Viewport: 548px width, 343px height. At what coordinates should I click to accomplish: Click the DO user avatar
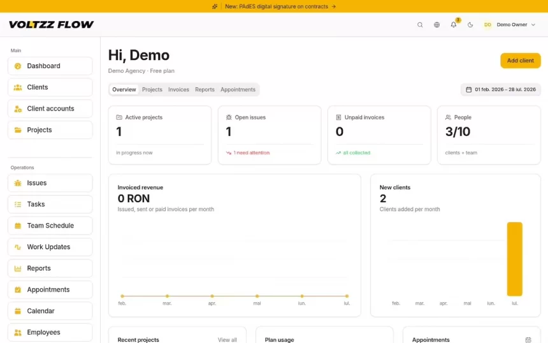click(487, 25)
